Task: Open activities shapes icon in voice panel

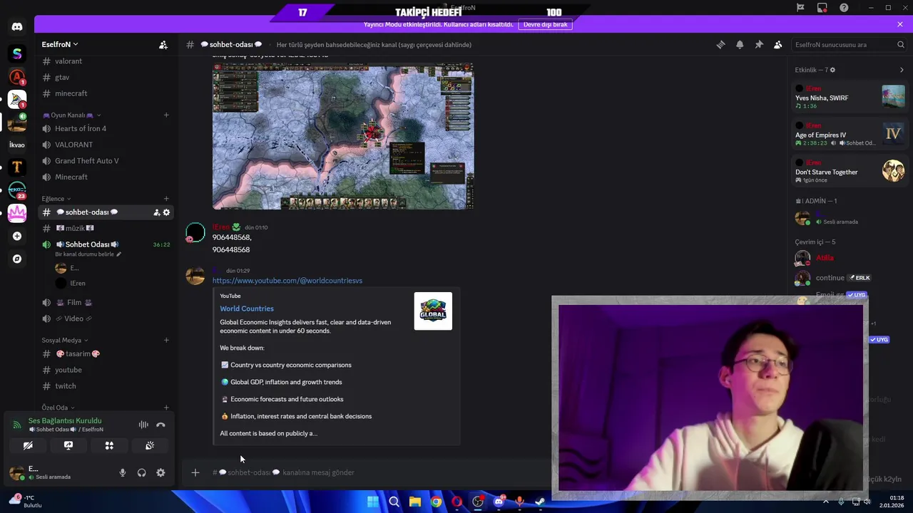Action: (109, 445)
